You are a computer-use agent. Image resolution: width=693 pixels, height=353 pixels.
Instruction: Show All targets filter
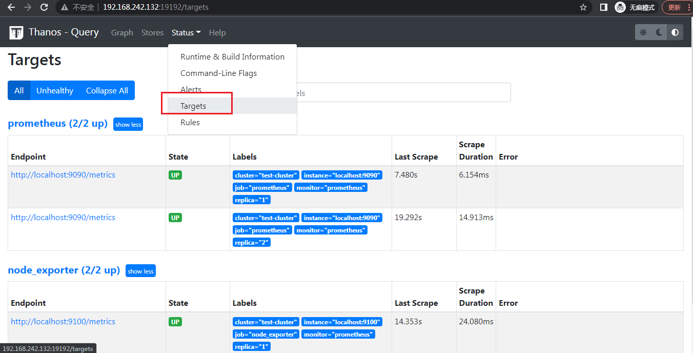click(x=19, y=90)
